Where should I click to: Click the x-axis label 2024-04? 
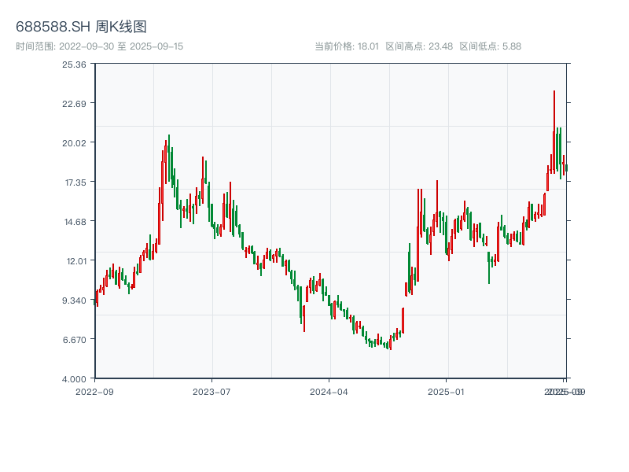[329, 392]
